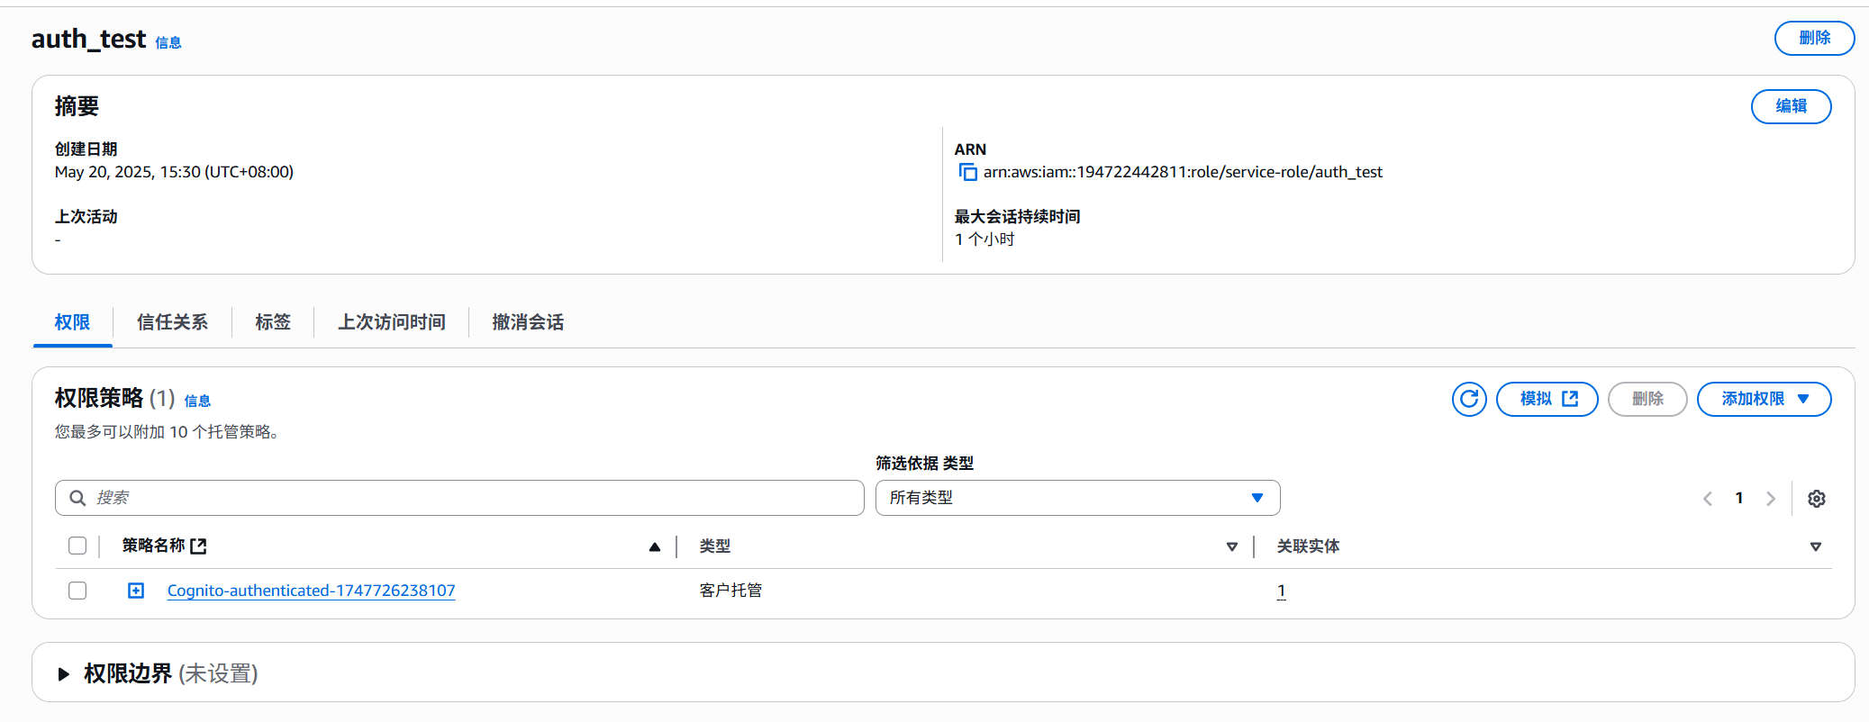Sort by 关联实体 column arrow
This screenshot has width=1869, height=722.
tap(1815, 546)
